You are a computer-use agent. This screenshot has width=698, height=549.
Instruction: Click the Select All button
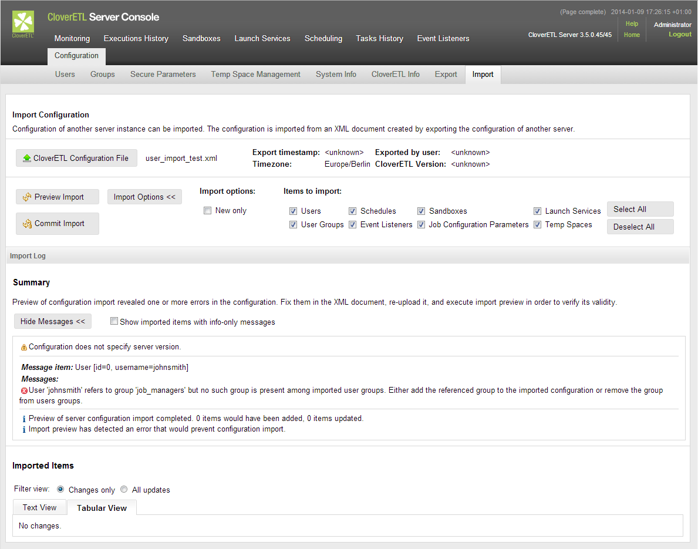click(640, 209)
